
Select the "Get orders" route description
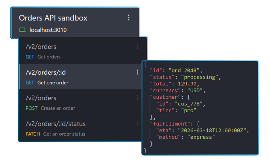pos(49,57)
